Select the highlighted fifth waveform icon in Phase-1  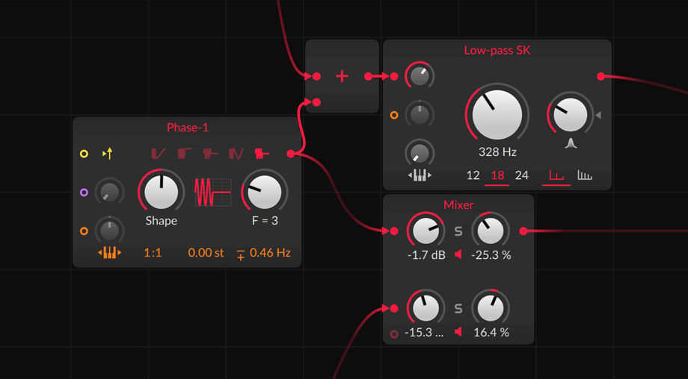click(262, 154)
